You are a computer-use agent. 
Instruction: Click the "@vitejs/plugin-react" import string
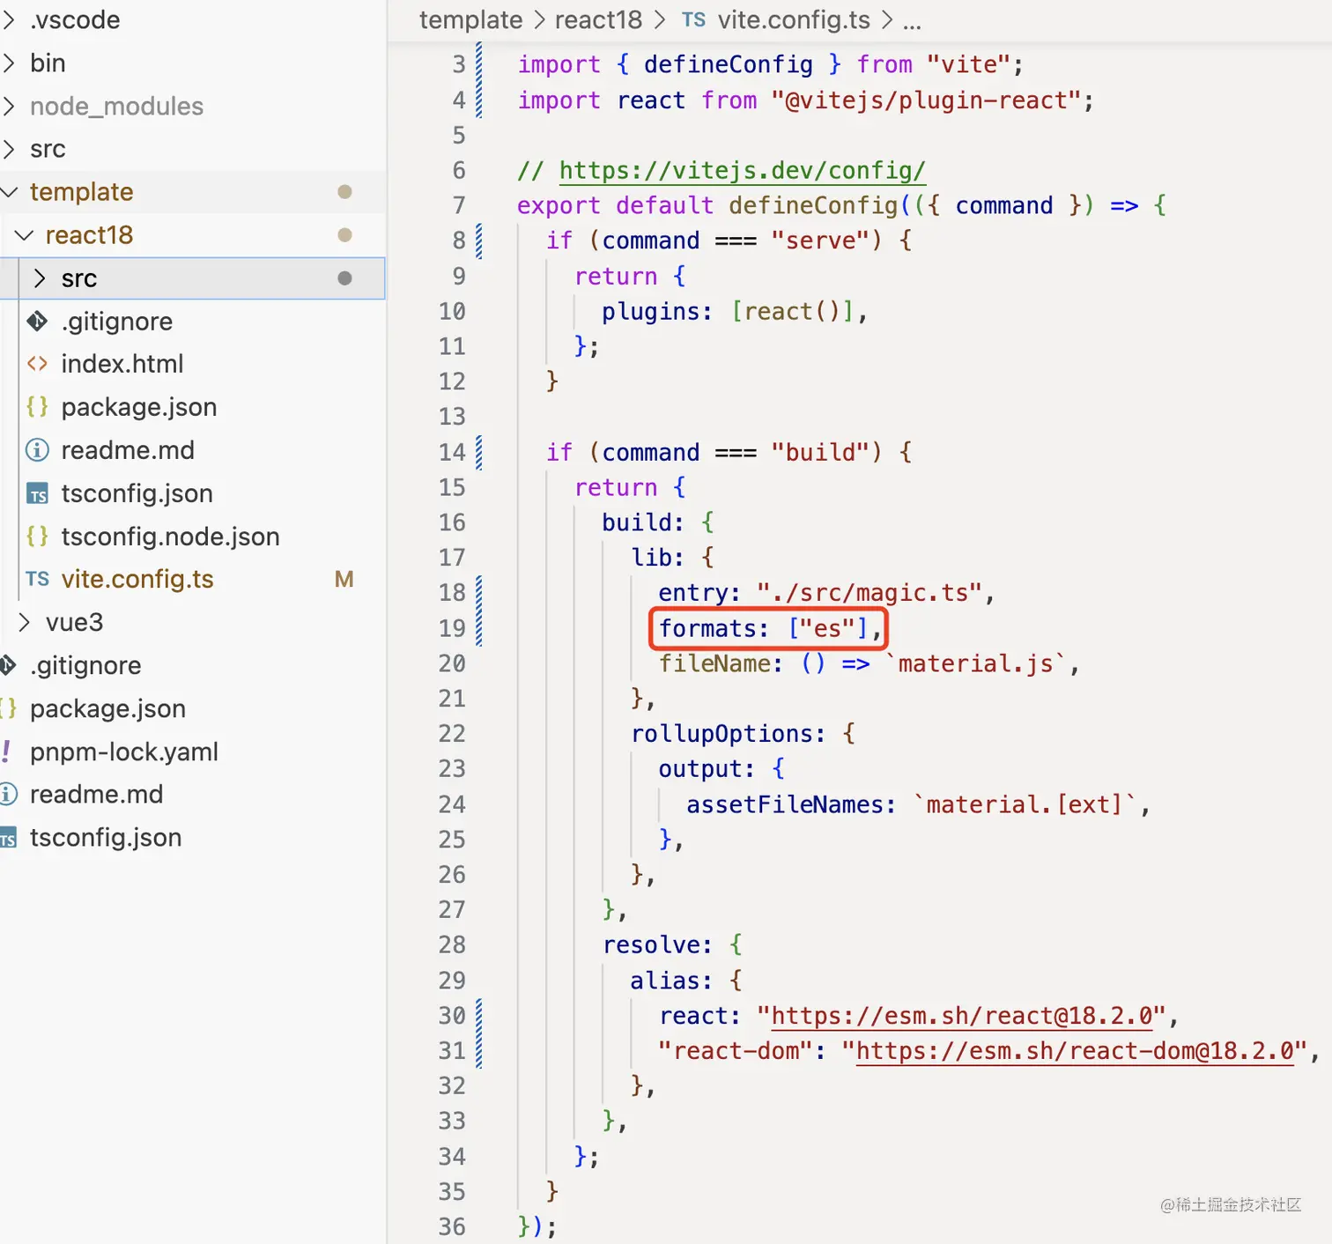tap(925, 100)
